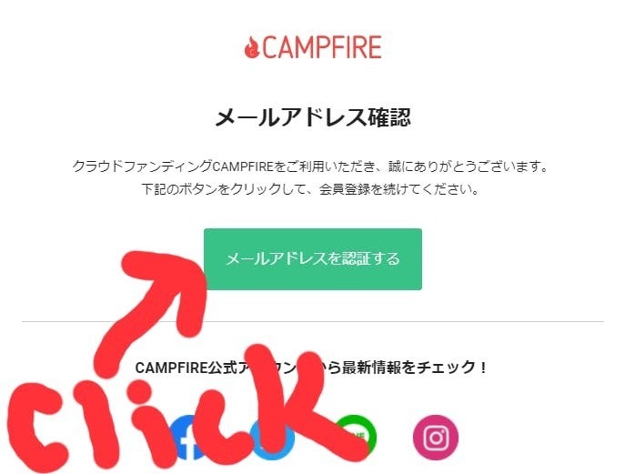Click the word CAMPFIRE inside the paragraph
625x474 pixels.
tap(243, 166)
